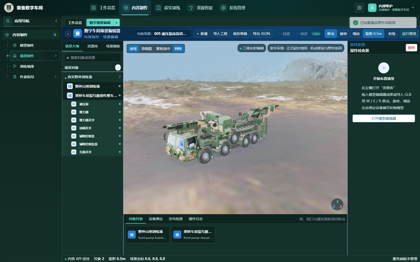
Task: Close the 数字场景编辑 tab
Action: tap(116, 23)
